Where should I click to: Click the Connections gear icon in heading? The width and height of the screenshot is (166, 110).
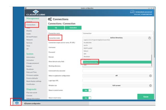(50, 19)
